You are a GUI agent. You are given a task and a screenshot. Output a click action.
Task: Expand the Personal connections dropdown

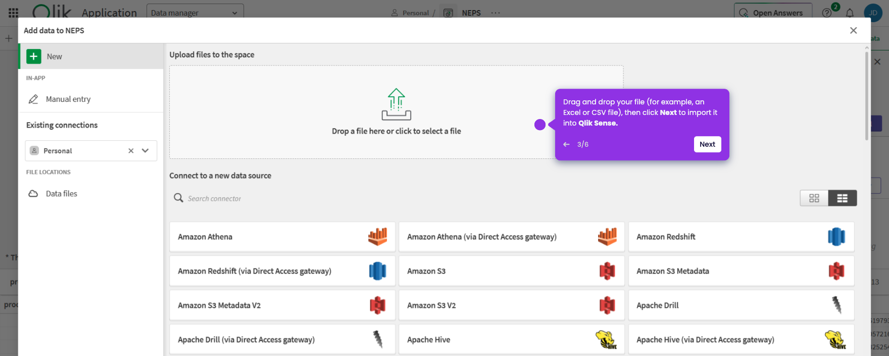point(145,151)
